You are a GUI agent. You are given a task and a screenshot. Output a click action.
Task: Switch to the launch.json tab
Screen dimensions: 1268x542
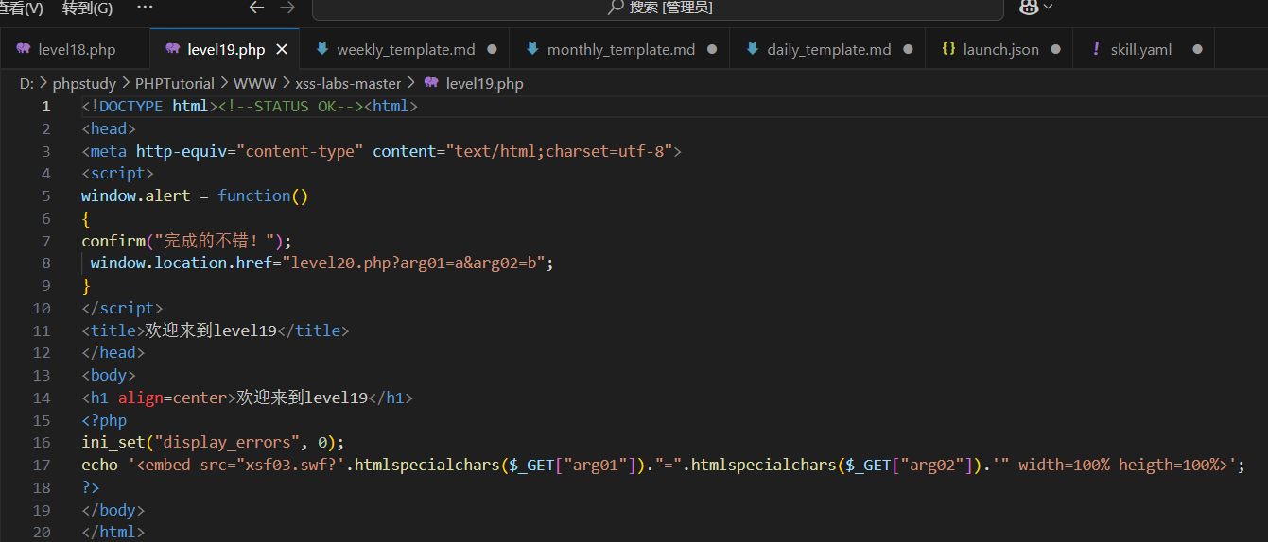[x=999, y=49]
